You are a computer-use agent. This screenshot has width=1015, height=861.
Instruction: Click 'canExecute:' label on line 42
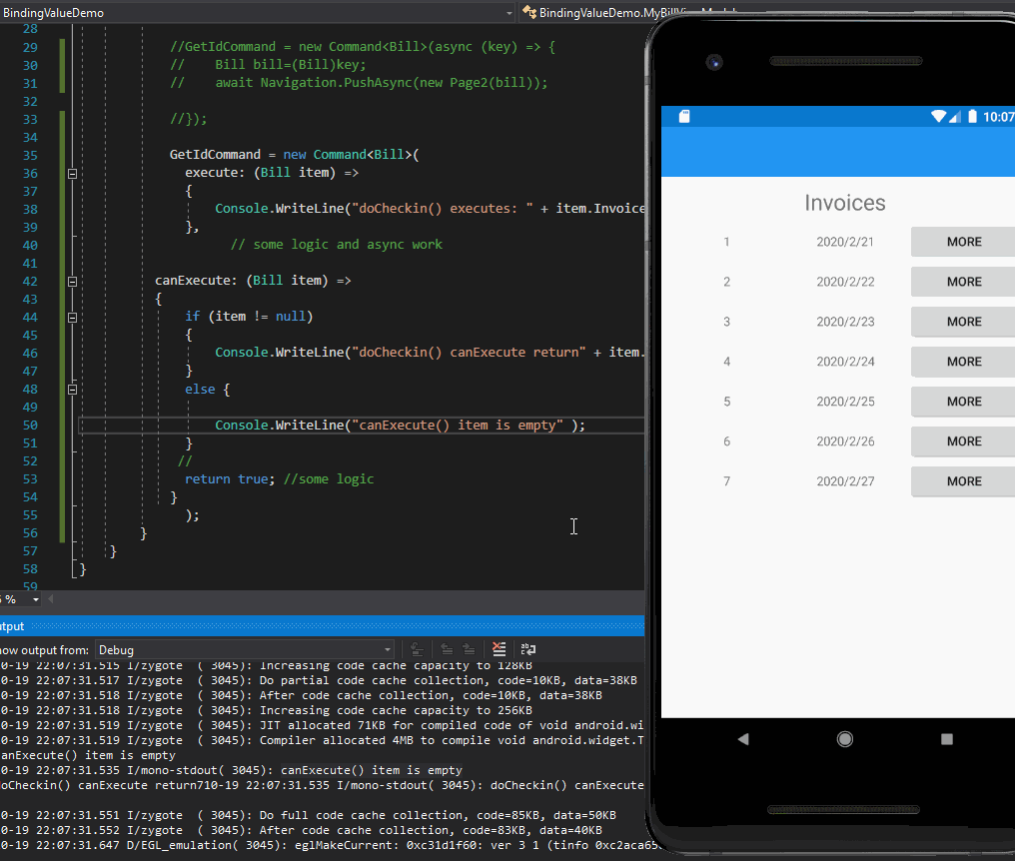(x=196, y=281)
